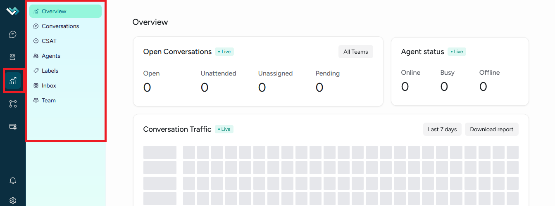Image resolution: width=555 pixels, height=206 pixels.
Task: Open notifications bell icon
Action: [x=13, y=181]
